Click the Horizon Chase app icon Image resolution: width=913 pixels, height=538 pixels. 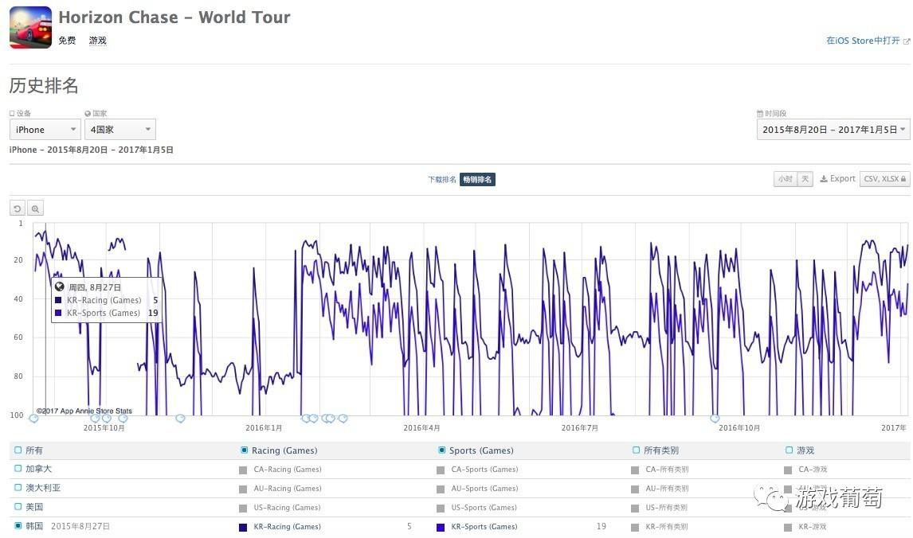coord(30,27)
